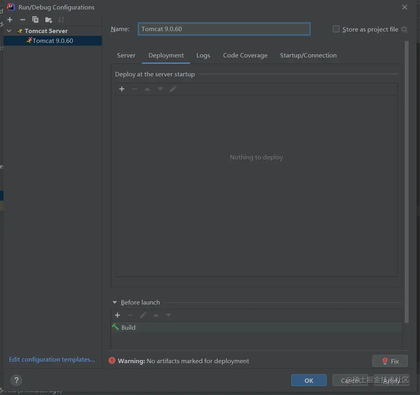
Task: Open Edit configuration templates link
Action: point(52,359)
